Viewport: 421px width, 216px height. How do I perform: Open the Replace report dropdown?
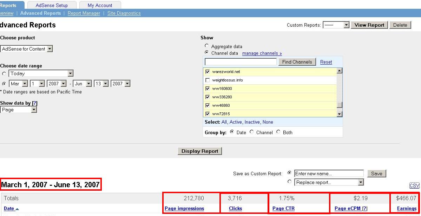(x=329, y=182)
